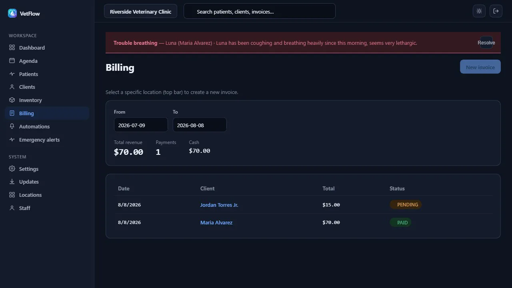Screen dimensions: 512x288
Task: Open client Maria Alvarez
Action: 216,222
